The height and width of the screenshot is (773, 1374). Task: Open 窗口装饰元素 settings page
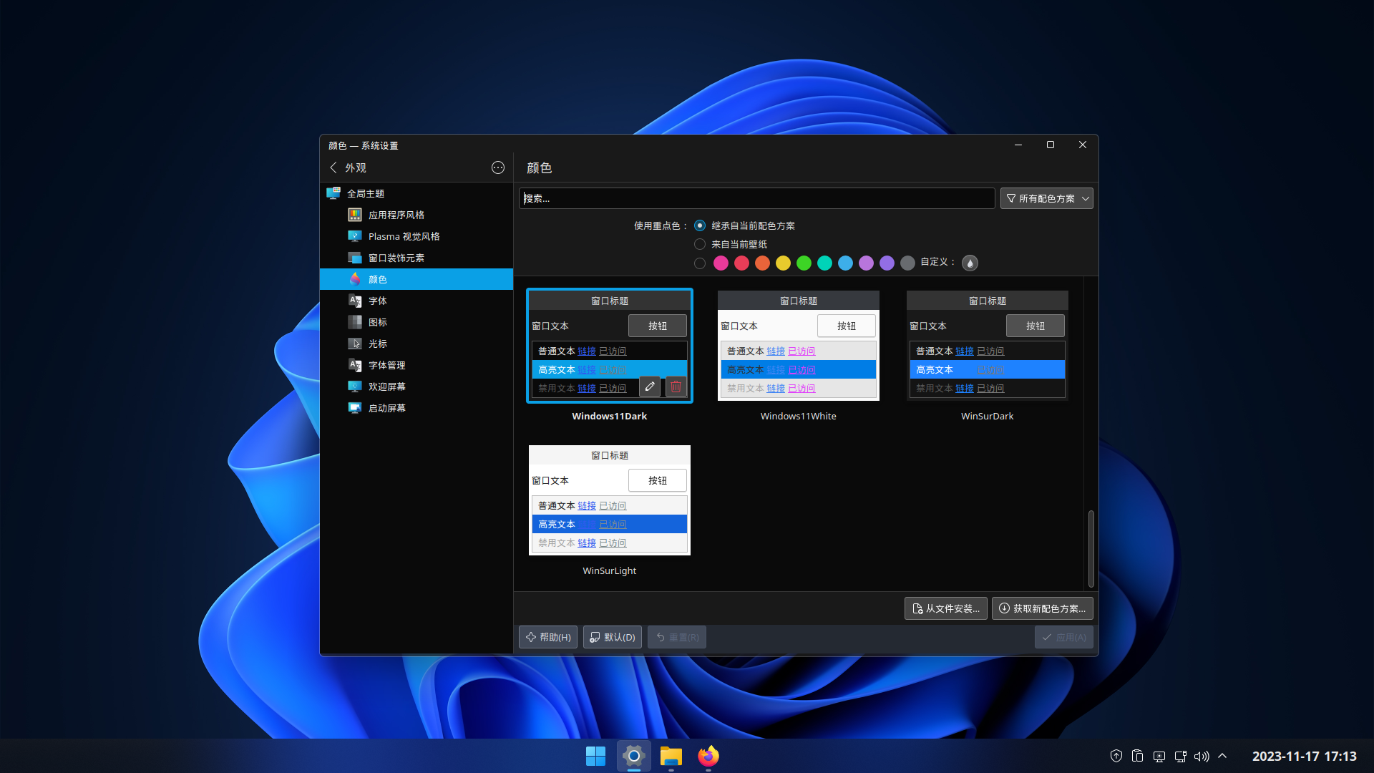click(416, 258)
